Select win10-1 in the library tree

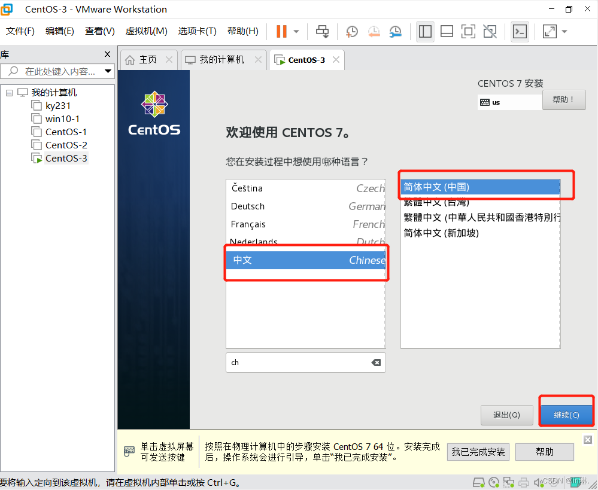click(62, 118)
